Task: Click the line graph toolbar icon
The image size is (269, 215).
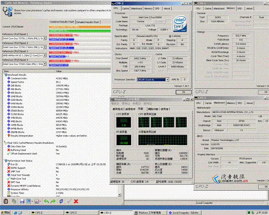Action: (37, 201)
